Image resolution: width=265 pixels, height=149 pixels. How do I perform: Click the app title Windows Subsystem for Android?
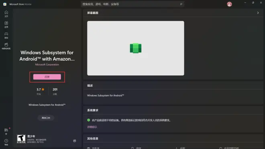pyautogui.click(x=47, y=56)
